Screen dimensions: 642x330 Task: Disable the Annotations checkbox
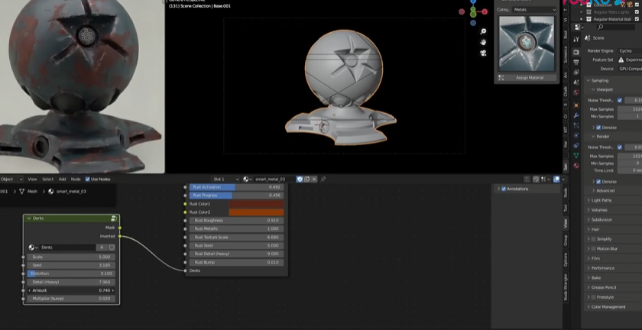coord(504,189)
